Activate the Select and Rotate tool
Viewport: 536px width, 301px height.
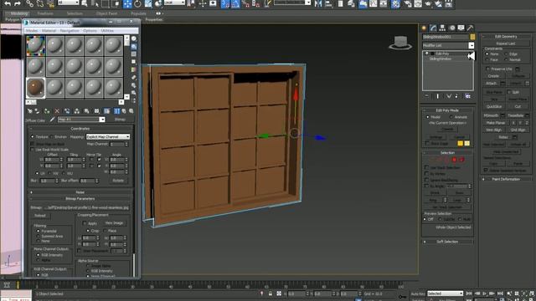point(137,3)
